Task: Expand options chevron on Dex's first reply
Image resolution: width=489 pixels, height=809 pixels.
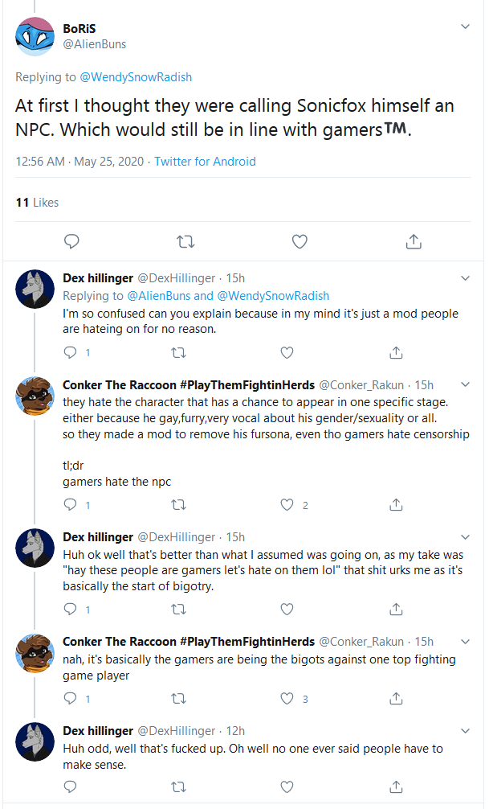Action: [465, 278]
